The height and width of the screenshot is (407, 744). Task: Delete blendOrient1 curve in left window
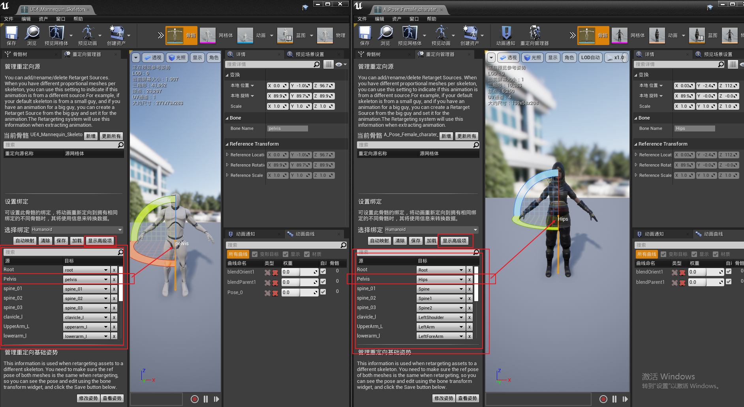[275, 272]
